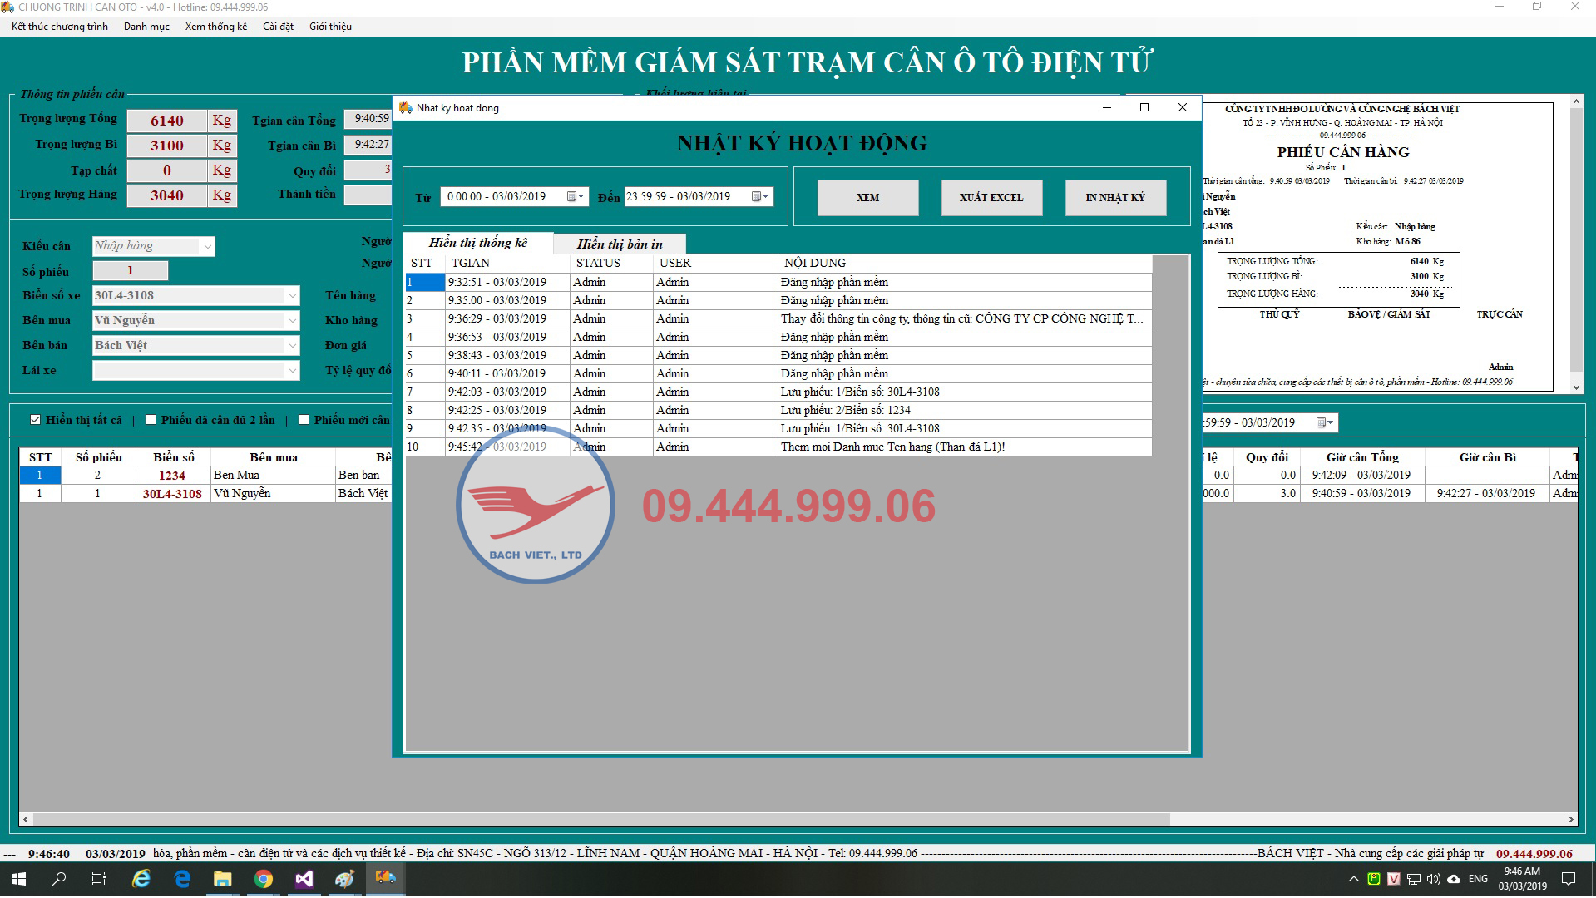Click the NỘI DUNG column header

965,264
